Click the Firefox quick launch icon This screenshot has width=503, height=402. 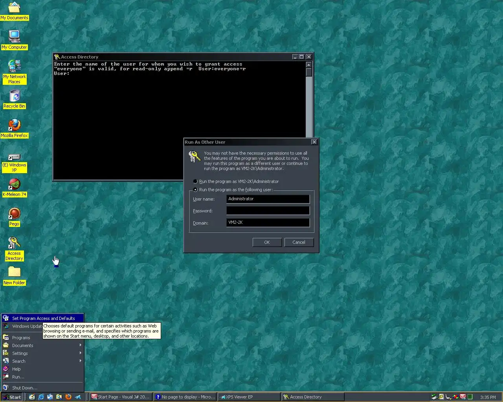(x=68, y=397)
